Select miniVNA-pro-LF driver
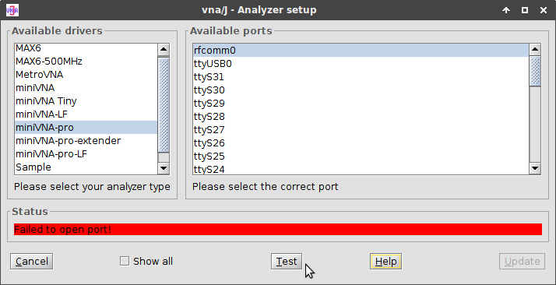This screenshot has width=556, height=285. click(86, 154)
